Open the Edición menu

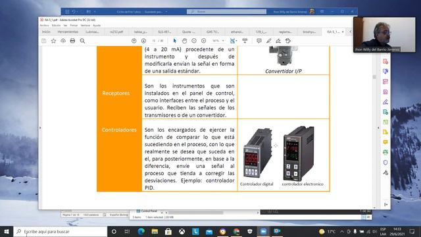[56, 25]
